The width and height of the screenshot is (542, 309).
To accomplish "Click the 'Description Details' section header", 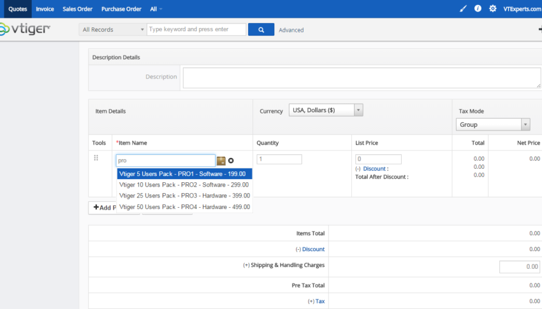I will (116, 57).
